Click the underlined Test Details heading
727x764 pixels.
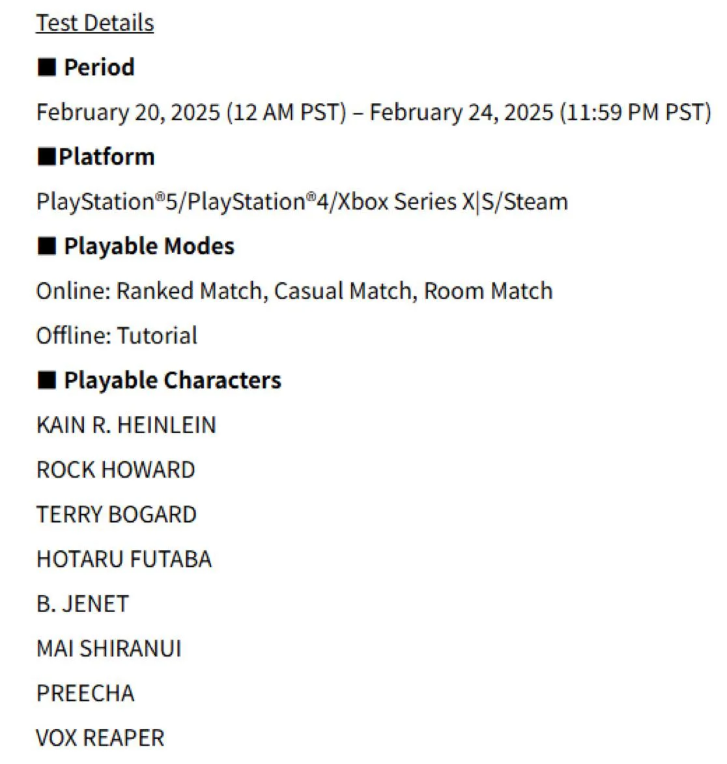click(x=95, y=23)
